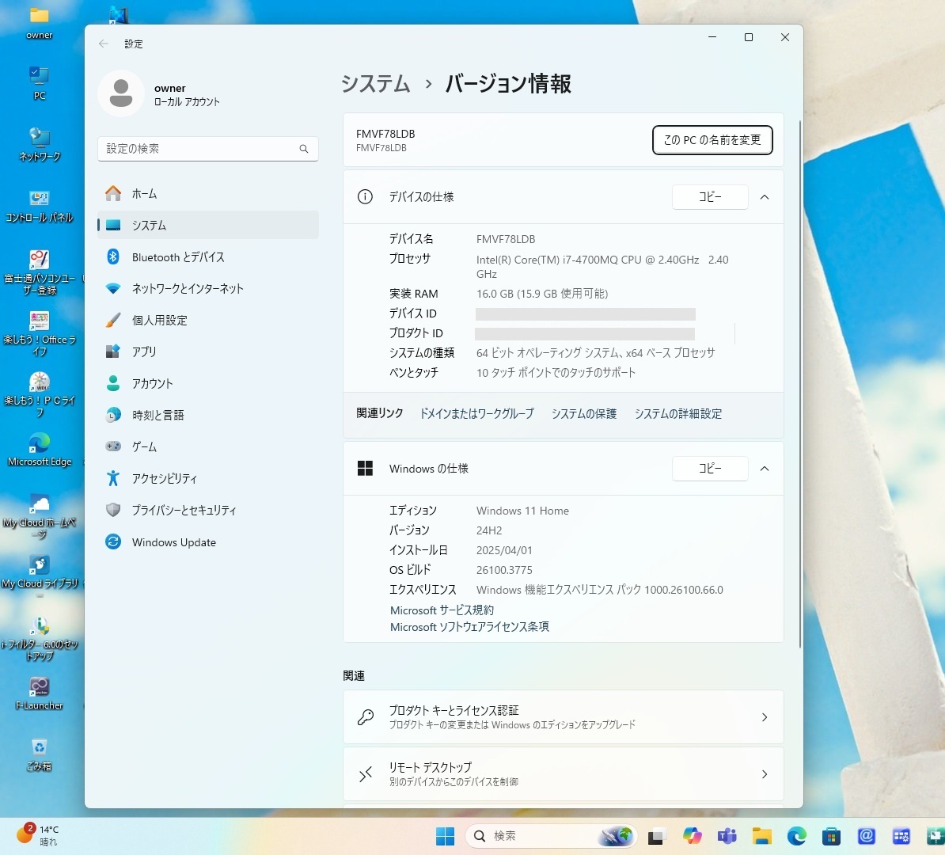
Task: Open リモート デスクトップ row
Action: (x=564, y=774)
